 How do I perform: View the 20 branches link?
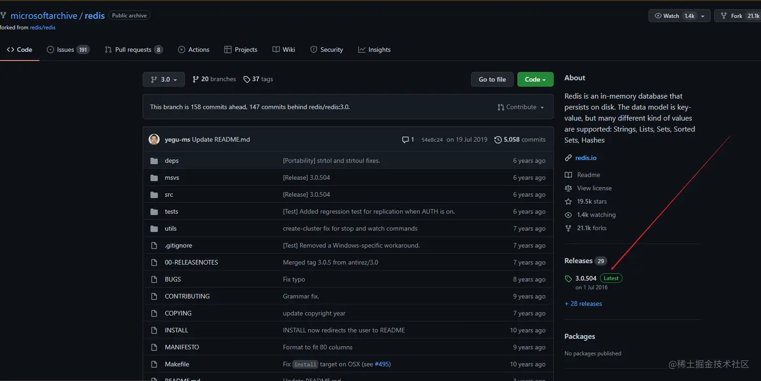point(214,79)
